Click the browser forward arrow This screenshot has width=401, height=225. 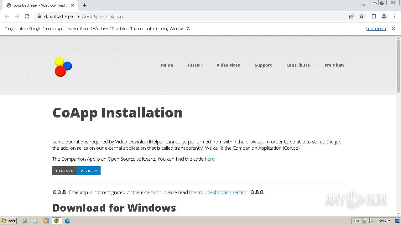tap(17, 16)
